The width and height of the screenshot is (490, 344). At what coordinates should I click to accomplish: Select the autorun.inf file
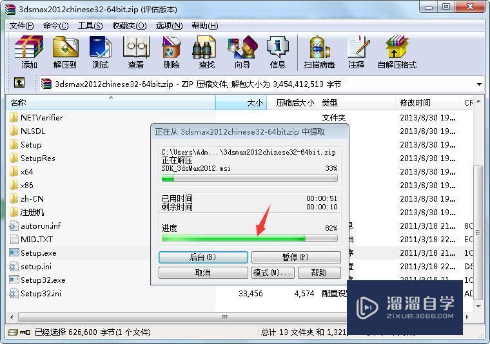pos(35,226)
